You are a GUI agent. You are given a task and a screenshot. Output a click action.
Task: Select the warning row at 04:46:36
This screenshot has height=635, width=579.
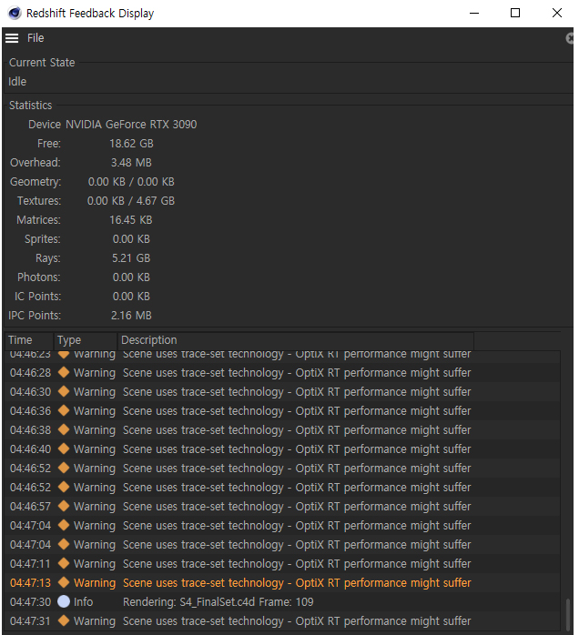coord(283,411)
